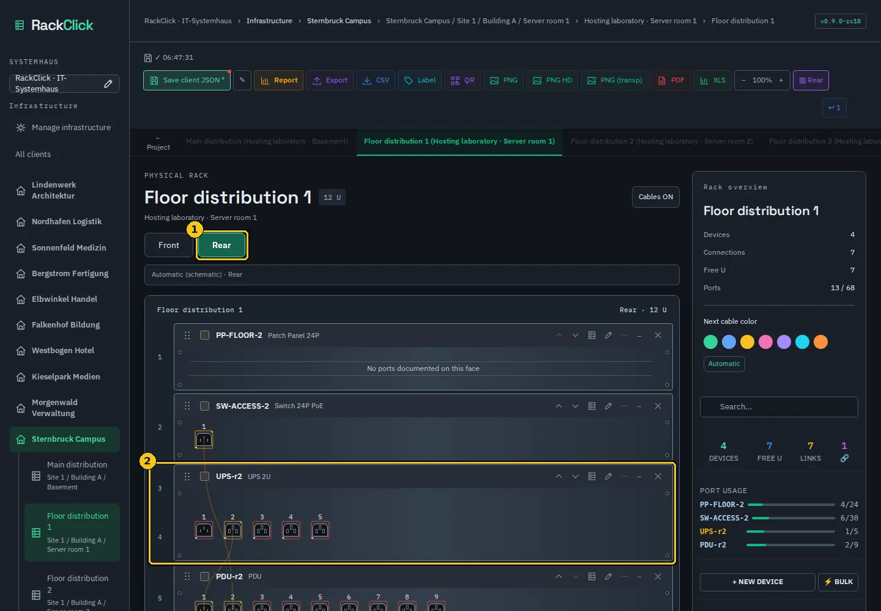This screenshot has width=881, height=611.
Task: Move SW-ACCESS-2 down with the chevron
Action: point(575,406)
